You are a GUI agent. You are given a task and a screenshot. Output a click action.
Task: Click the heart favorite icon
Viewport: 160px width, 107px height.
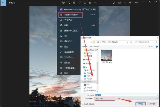pos(79,2)
